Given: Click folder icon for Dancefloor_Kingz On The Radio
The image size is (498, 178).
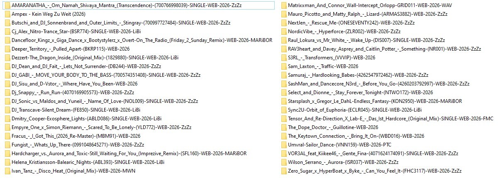Looking at the screenshot, I should point(7,40).
